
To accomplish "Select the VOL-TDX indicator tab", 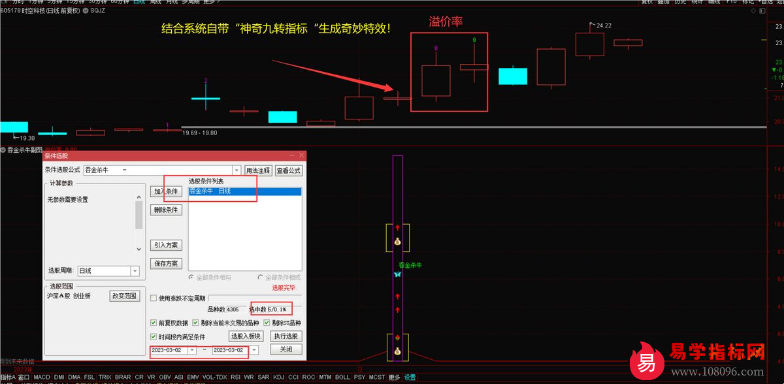I will pos(214,377).
